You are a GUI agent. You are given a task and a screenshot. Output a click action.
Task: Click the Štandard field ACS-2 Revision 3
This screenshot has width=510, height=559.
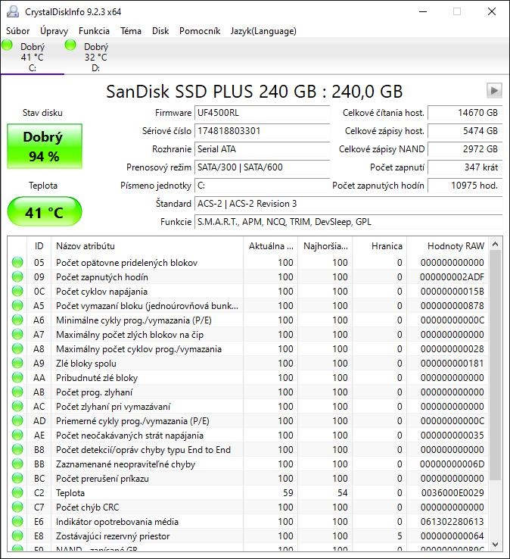click(x=348, y=204)
